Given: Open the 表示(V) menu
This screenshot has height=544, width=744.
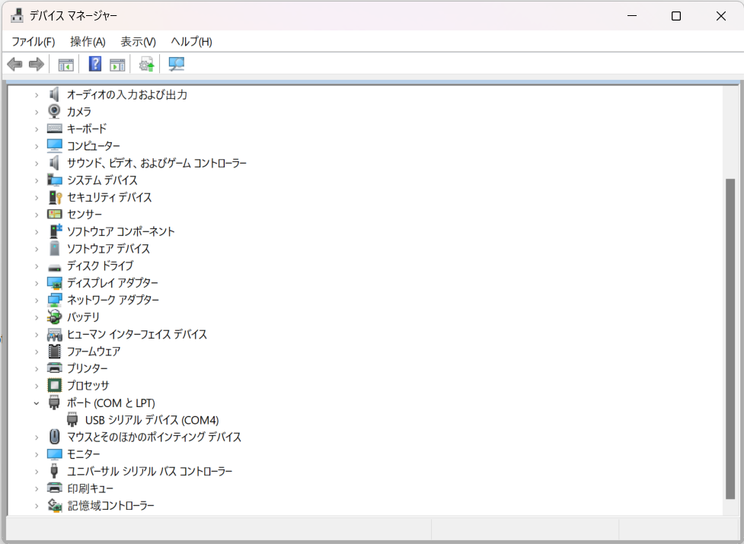Looking at the screenshot, I should (138, 42).
